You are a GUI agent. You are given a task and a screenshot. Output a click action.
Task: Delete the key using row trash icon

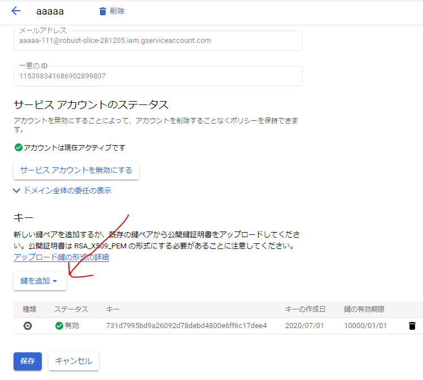[412, 326]
